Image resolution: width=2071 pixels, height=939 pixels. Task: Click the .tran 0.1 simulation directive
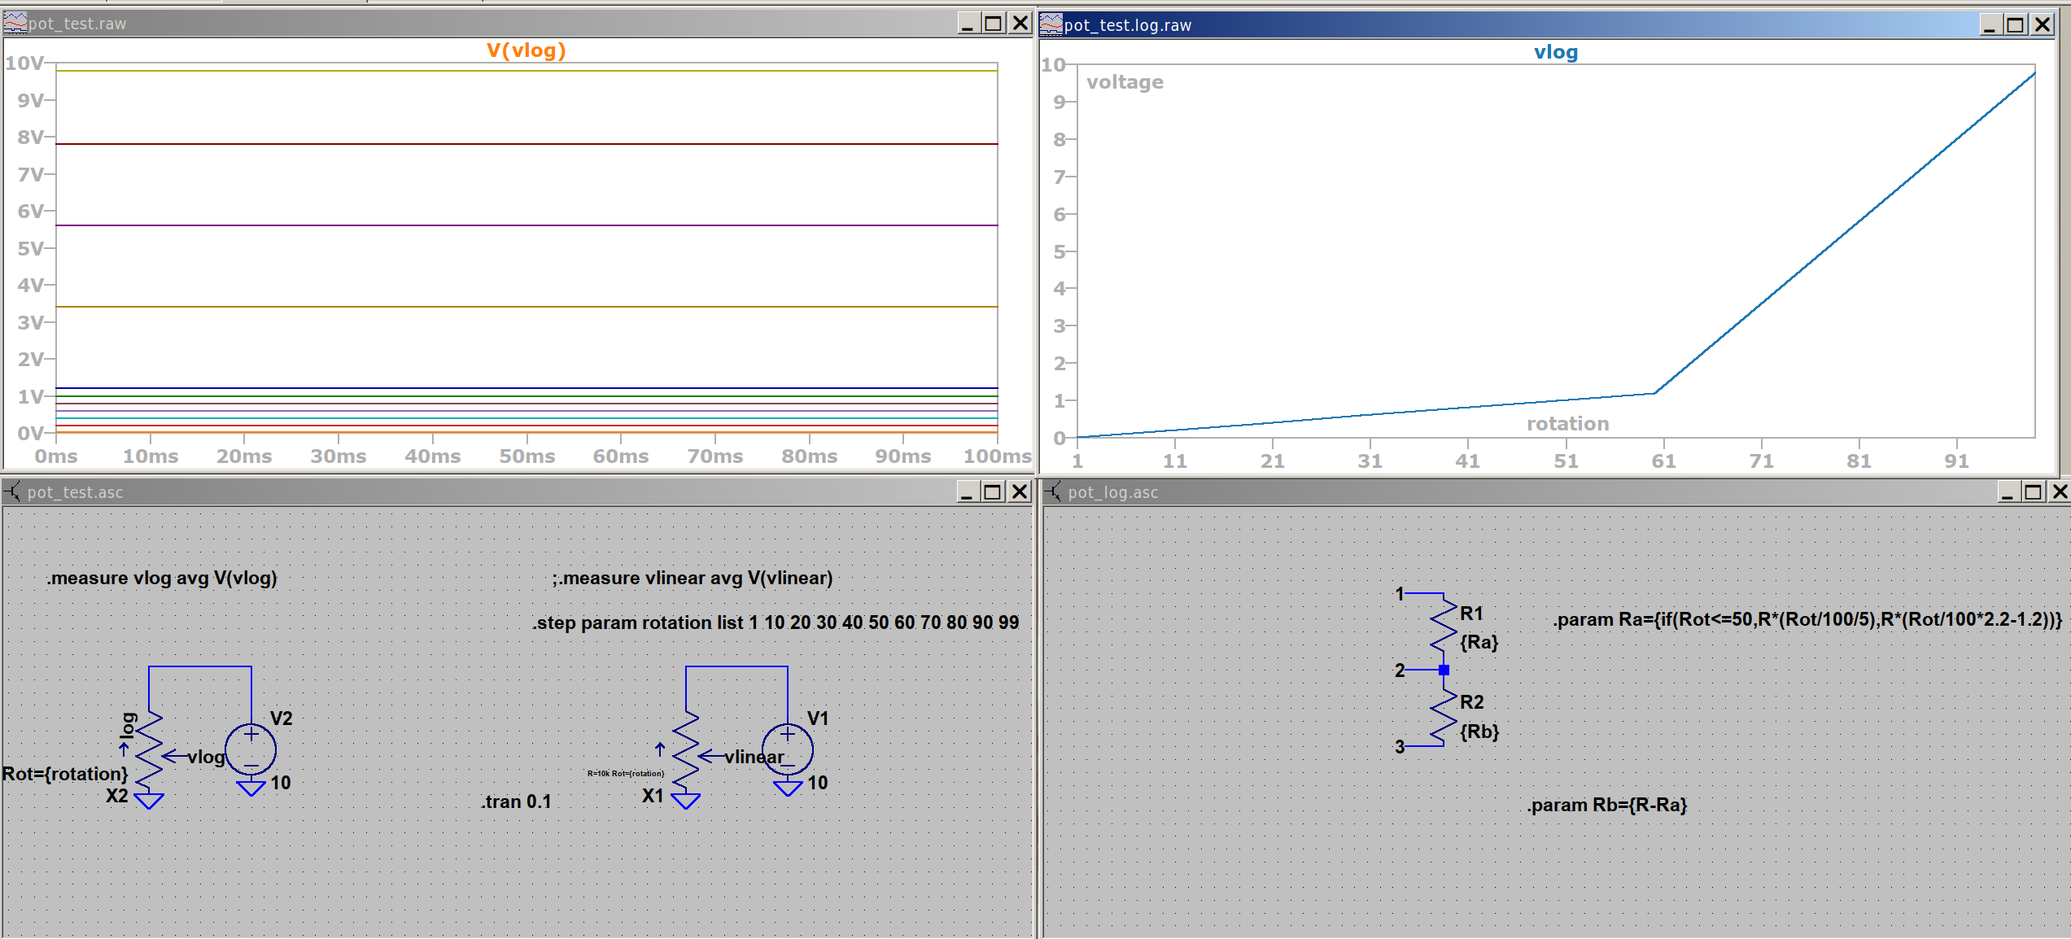516,801
